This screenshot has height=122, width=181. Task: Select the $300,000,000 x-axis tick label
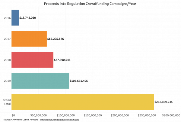pos(171,115)
